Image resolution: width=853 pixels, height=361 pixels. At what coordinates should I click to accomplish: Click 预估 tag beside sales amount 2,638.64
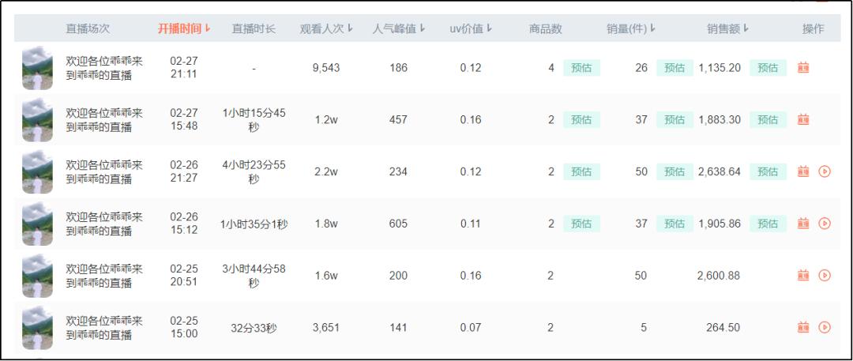[768, 171]
